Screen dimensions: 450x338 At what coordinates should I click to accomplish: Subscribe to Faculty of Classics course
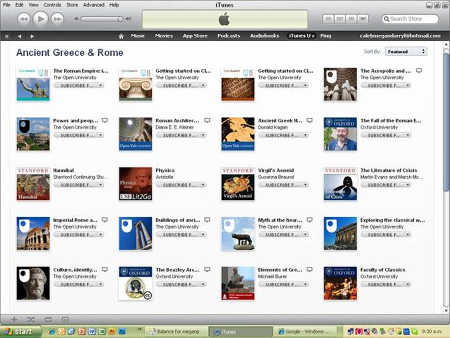(383, 284)
